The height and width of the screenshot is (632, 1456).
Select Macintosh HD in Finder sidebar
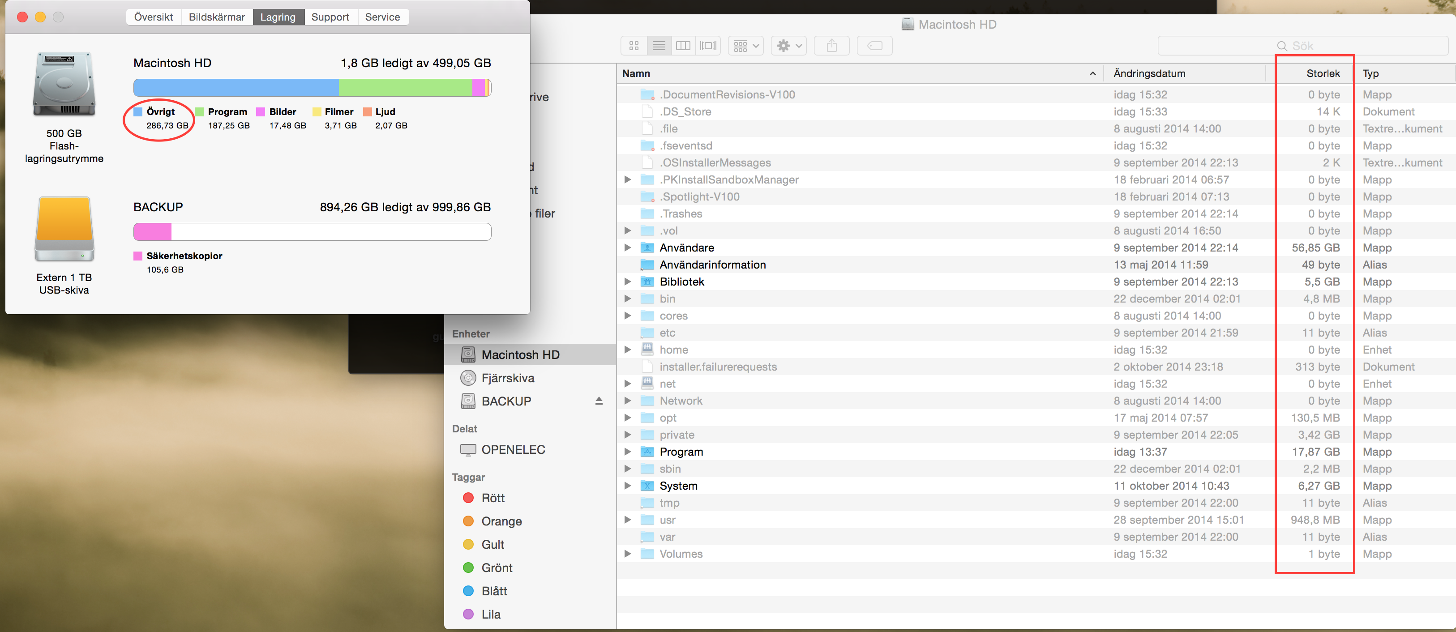click(x=530, y=354)
